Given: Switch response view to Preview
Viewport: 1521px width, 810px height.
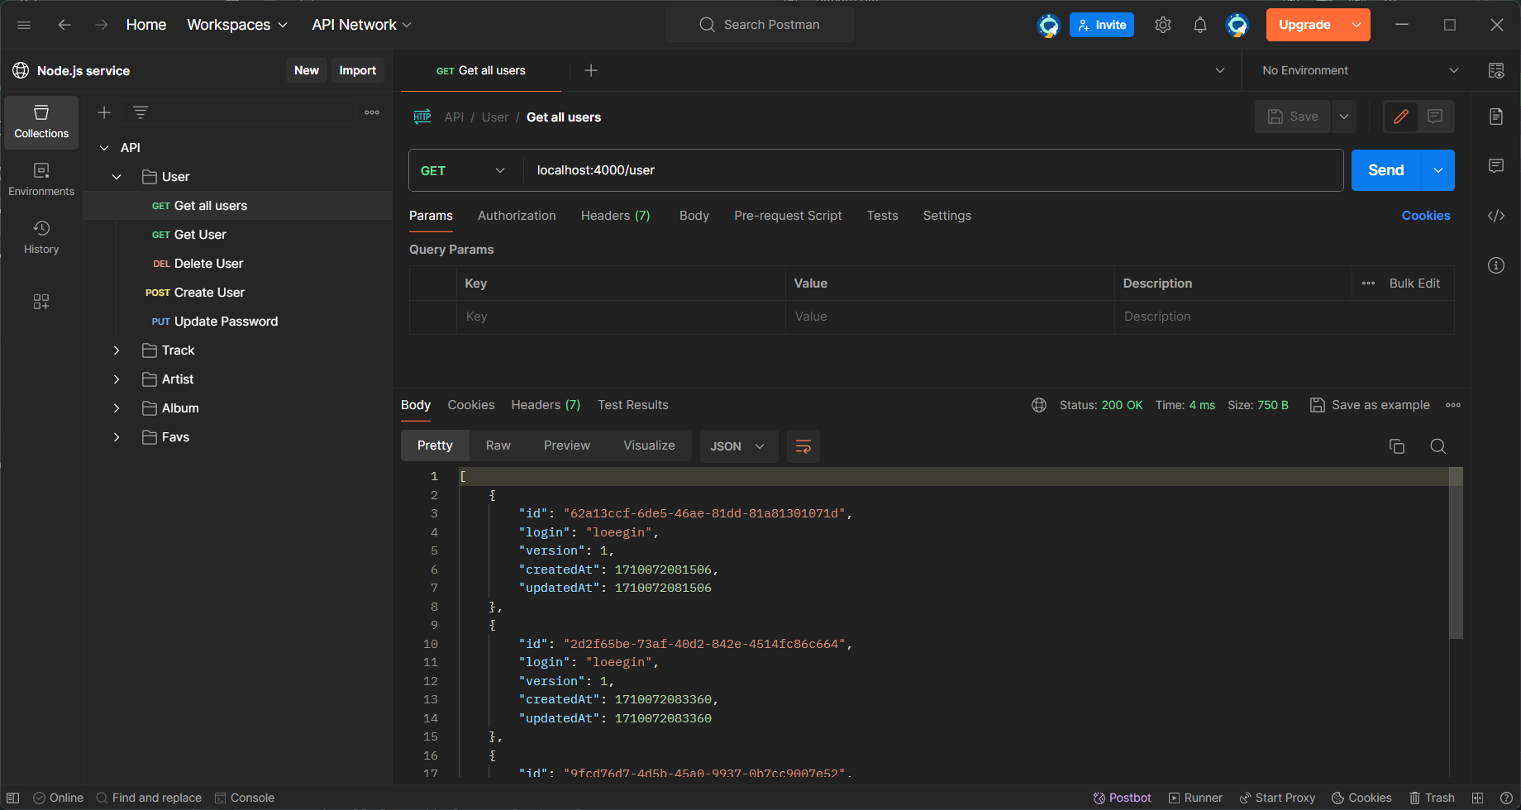Looking at the screenshot, I should click(x=567, y=445).
